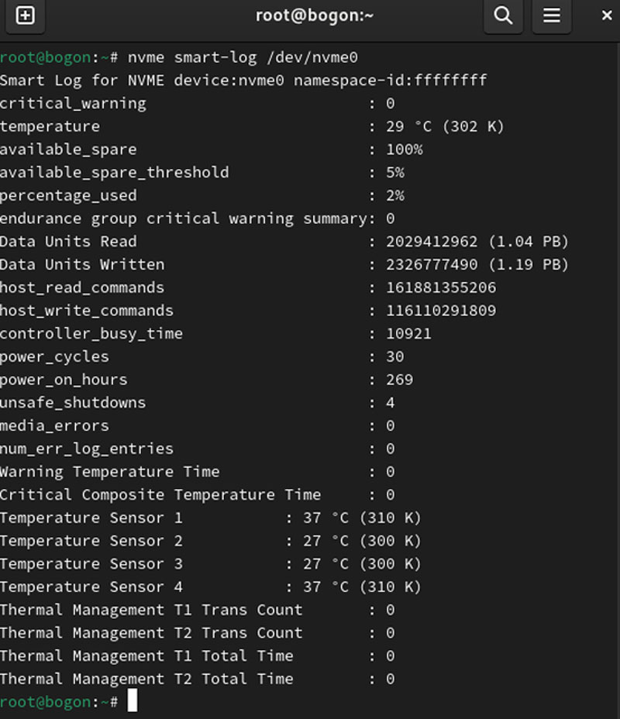Screen dimensions: 620x719
Task: Click the Data Units Written value
Action: click(477, 264)
